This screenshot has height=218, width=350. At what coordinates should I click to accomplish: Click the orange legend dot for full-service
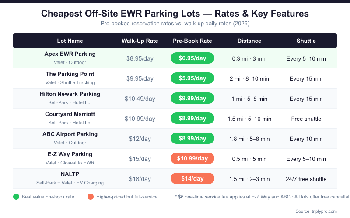coord(91,197)
